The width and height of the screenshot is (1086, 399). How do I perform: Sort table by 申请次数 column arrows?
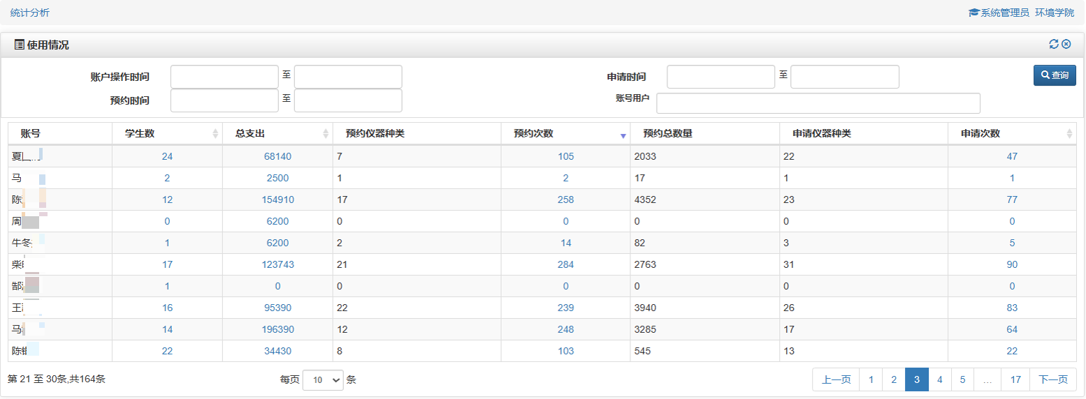(x=1069, y=134)
